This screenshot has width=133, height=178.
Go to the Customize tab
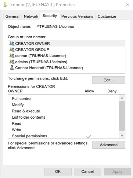107,16
